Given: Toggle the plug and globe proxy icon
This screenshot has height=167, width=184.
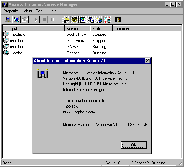Looking at the screenshot, I should (x=99, y=20).
